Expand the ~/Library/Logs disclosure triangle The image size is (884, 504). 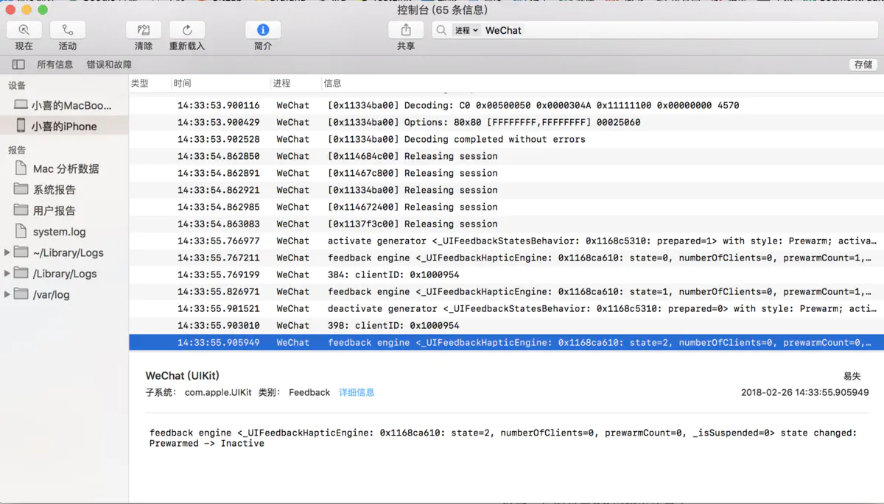[7, 252]
